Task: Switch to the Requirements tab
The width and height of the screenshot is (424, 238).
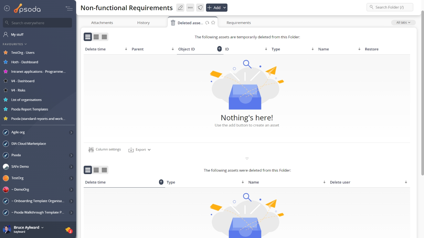Action: click(x=239, y=23)
